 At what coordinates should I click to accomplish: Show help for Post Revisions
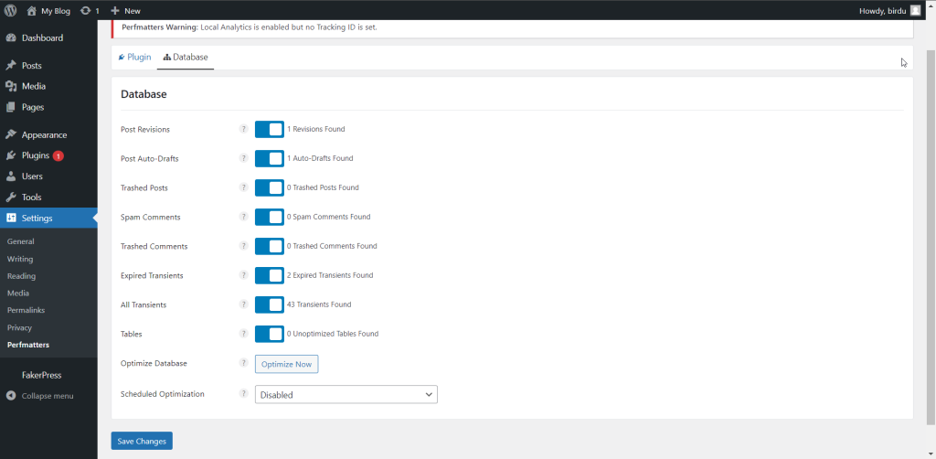(x=243, y=128)
